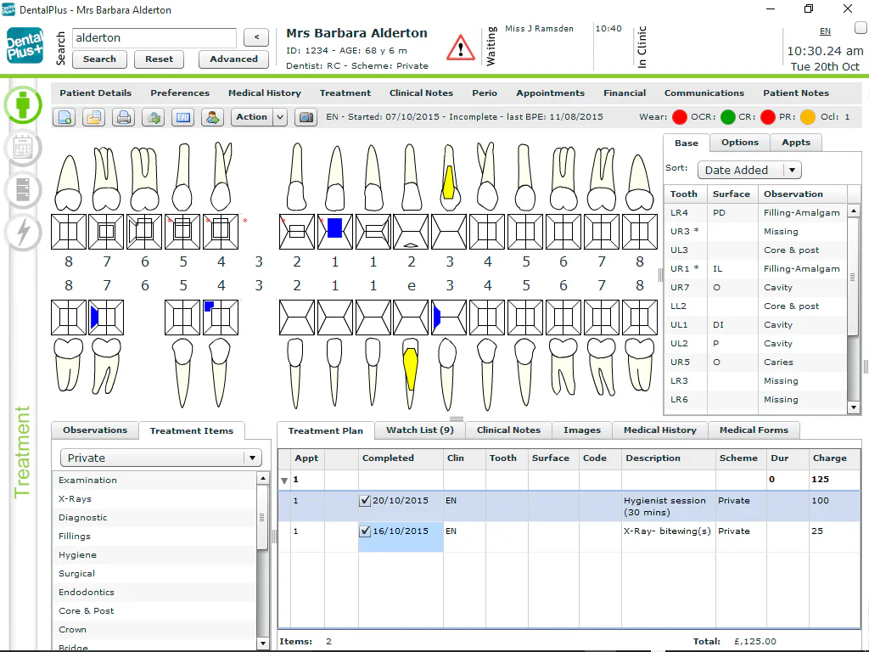Select the FP17 form icon
This screenshot has width=869, height=652.
(x=182, y=117)
